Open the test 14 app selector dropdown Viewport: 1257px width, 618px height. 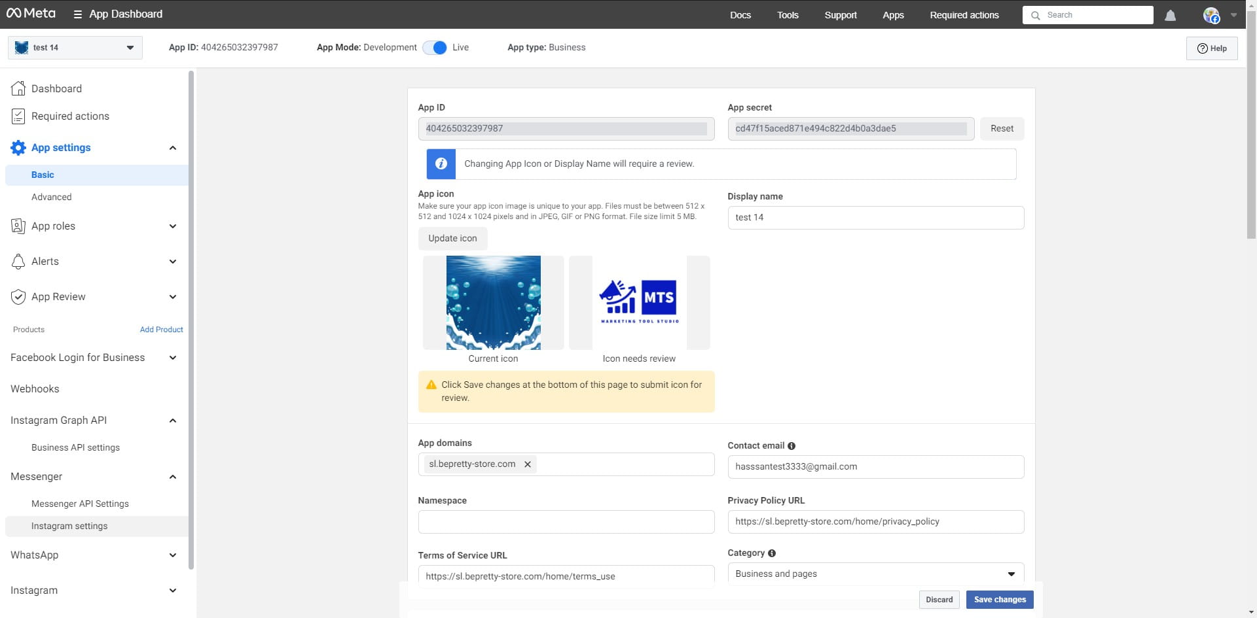point(75,48)
